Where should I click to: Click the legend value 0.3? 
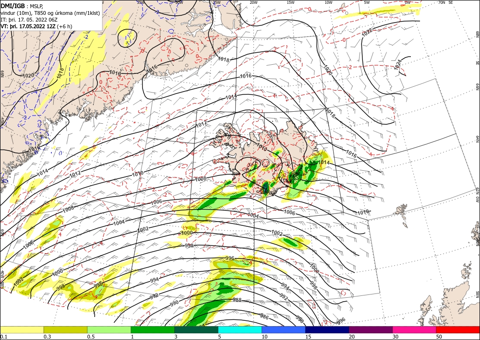(x=47, y=337)
